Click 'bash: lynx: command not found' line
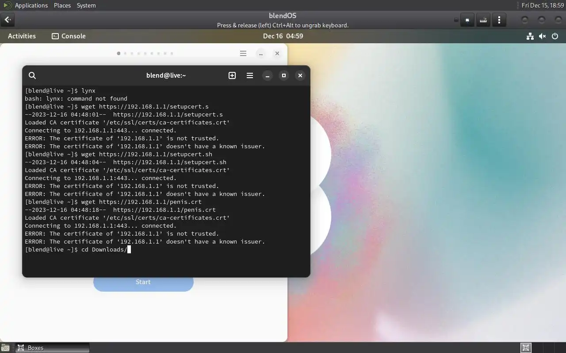This screenshot has height=353, width=566. [x=76, y=98]
